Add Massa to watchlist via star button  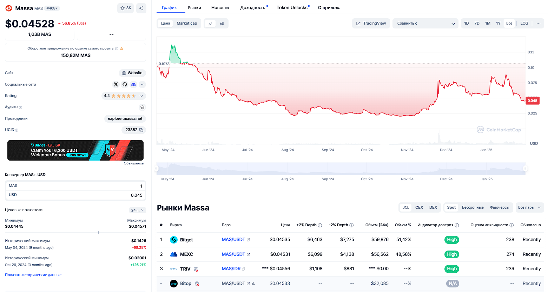125,8
